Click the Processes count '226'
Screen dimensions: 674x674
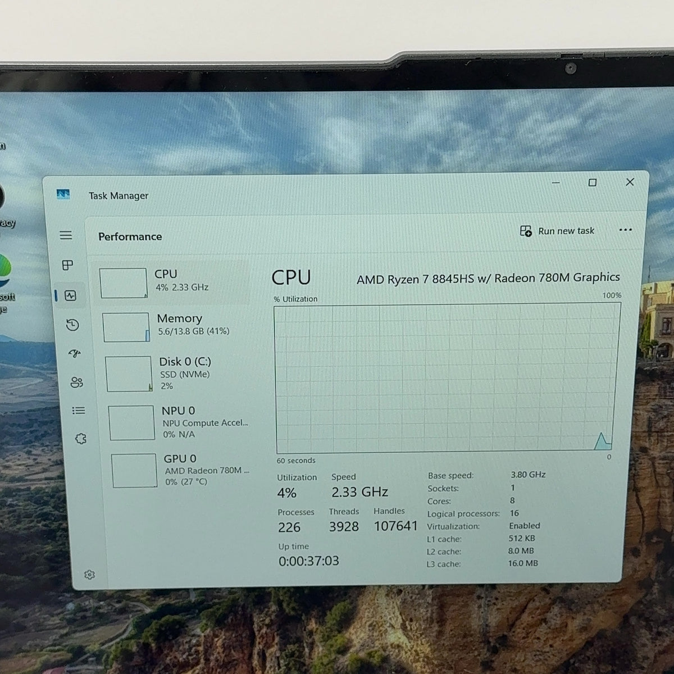point(289,527)
